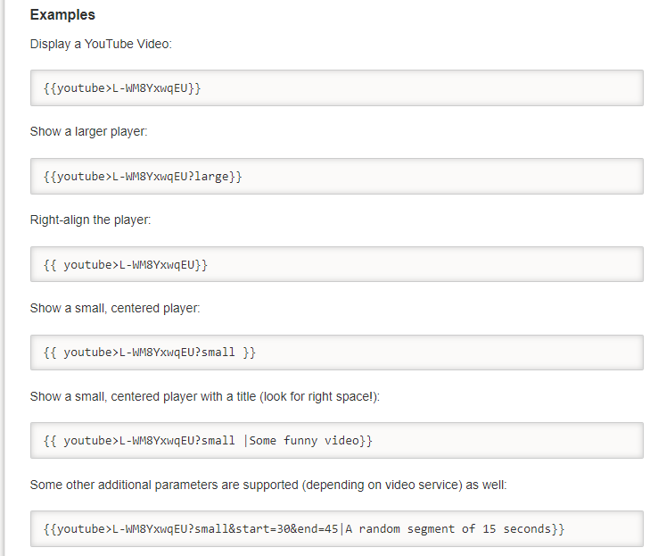Click the basic {{youtube>L-WM8YxwqEU}} code block
This screenshot has width=658, height=556.
pos(336,88)
